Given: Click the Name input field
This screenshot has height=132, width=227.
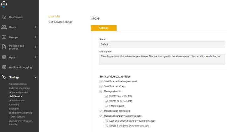Looking at the screenshot, I should point(162,44).
